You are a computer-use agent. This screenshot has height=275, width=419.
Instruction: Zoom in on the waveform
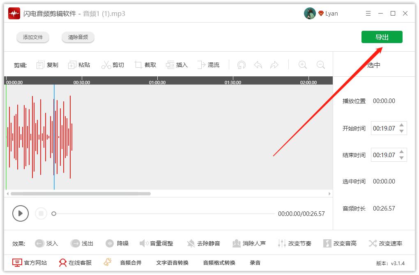[x=302, y=65]
